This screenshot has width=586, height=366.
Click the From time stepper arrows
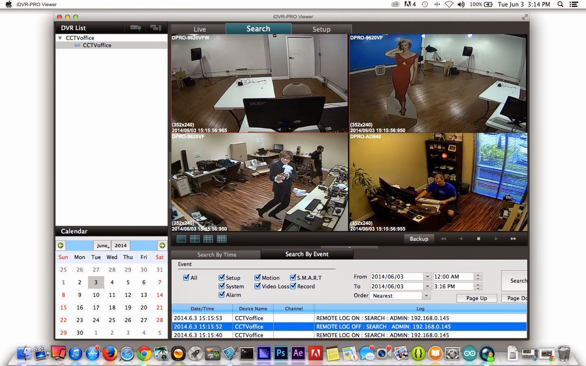pos(478,277)
